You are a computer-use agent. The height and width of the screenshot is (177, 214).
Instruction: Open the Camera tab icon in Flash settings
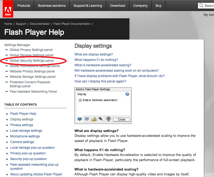(109, 119)
